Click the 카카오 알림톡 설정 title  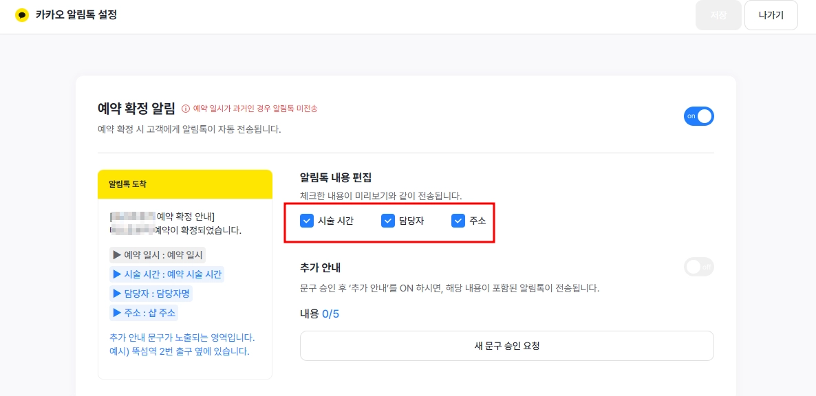coord(76,15)
